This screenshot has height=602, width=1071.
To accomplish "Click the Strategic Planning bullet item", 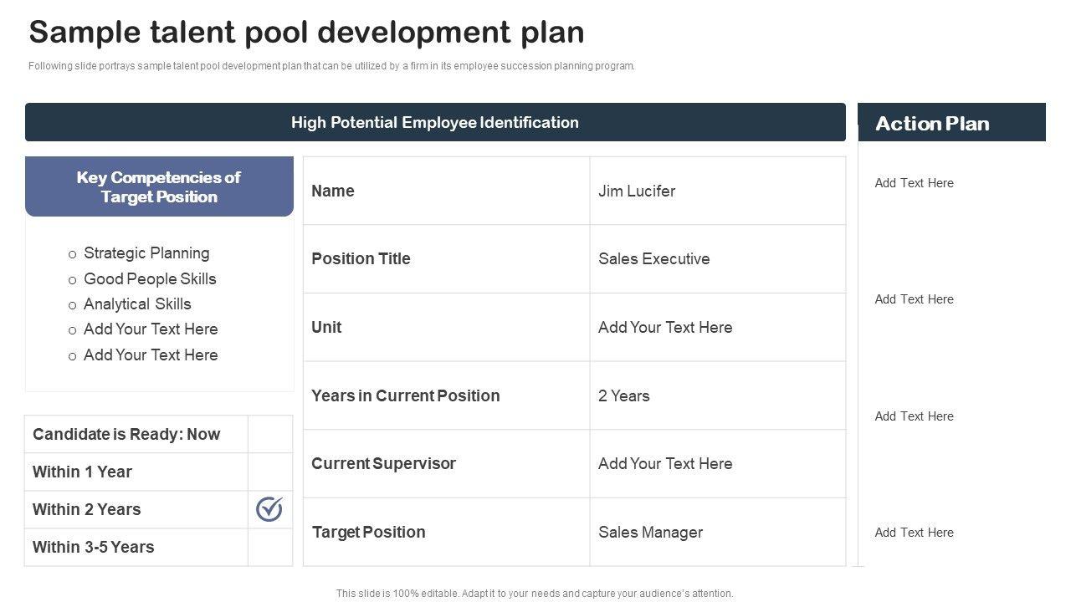I will pyautogui.click(x=146, y=253).
